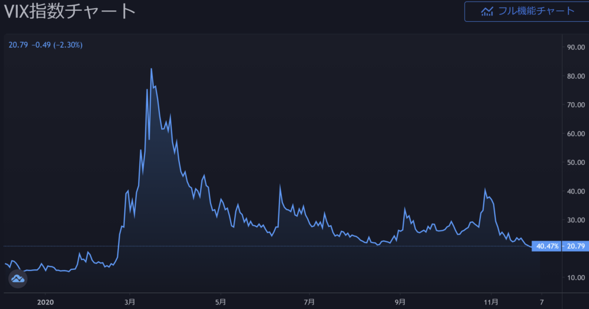589x309 pixels.
Task: Click the 20.79 current price label on axis
Action: click(x=576, y=246)
